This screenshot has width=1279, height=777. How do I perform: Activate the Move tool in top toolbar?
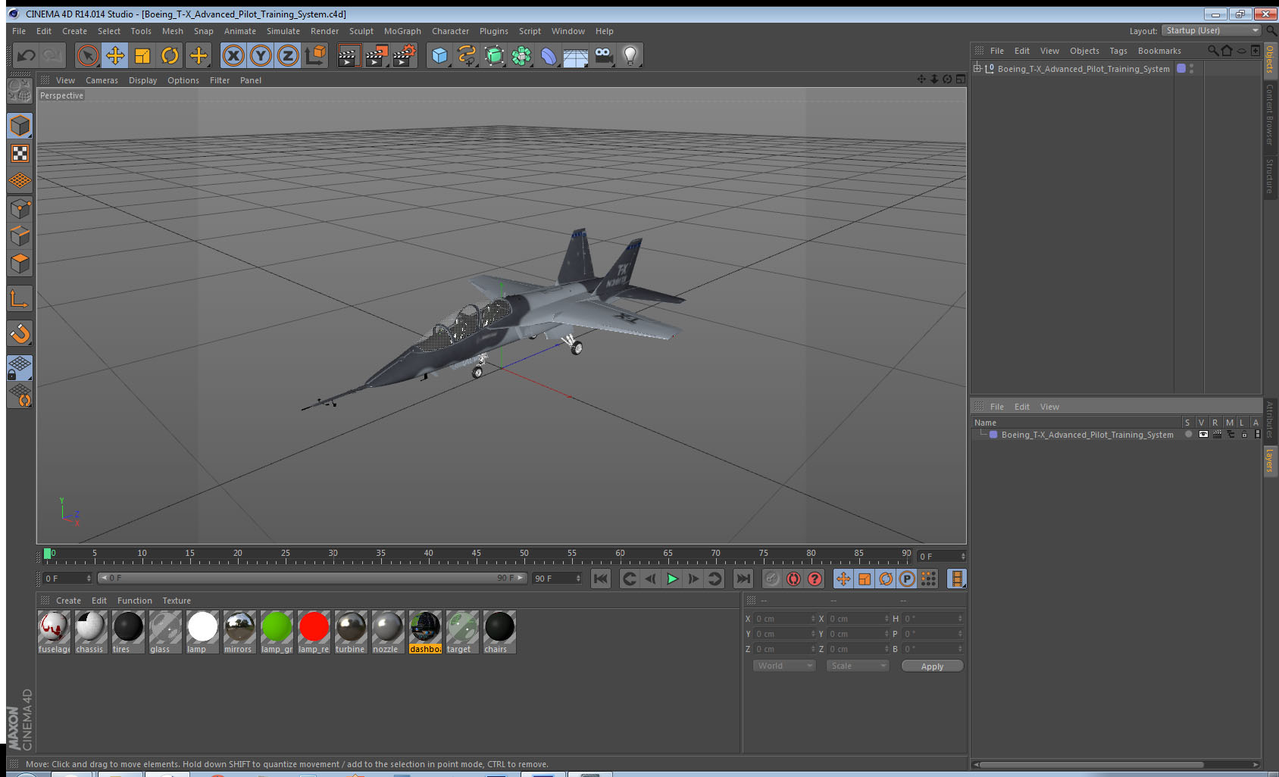coord(115,55)
